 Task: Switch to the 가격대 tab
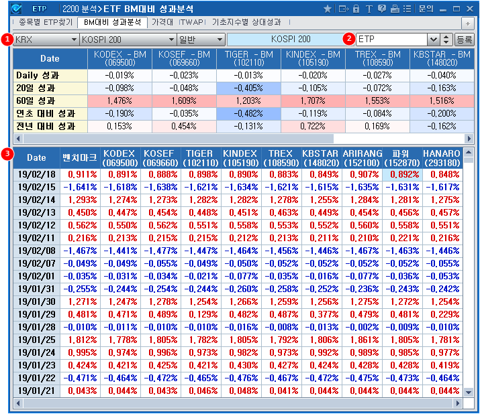click(x=162, y=22)
